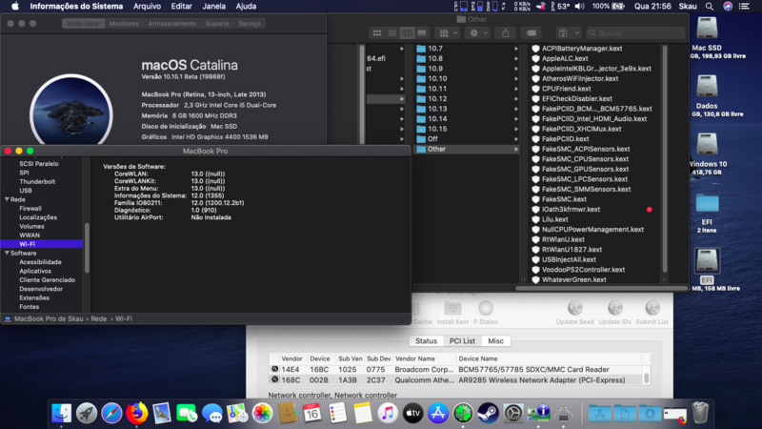Open the Janela menu
The image size is (762, 429).
(x=213, y=7)
